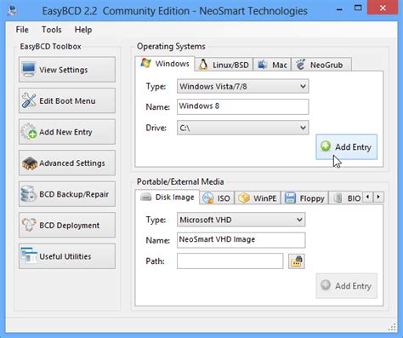Screen dimensions: 403x338
Task: Click the empty Path field
Action: (x=230, y=261)
